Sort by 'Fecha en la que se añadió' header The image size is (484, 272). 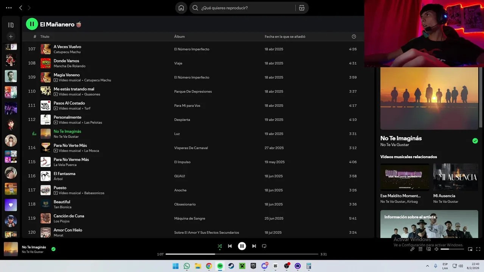pos(285,37)
